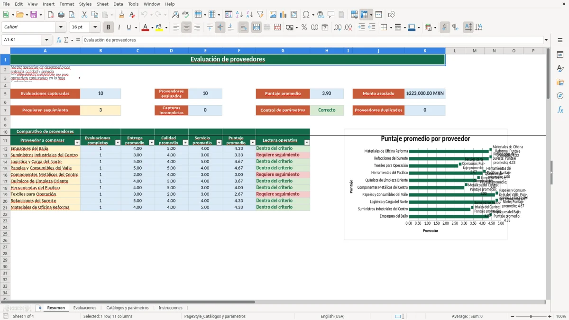Image resolution: width=569 pixels, height=320 pixels.
Task: Sort descending Z to A
Action: click(x=249, y=15)
